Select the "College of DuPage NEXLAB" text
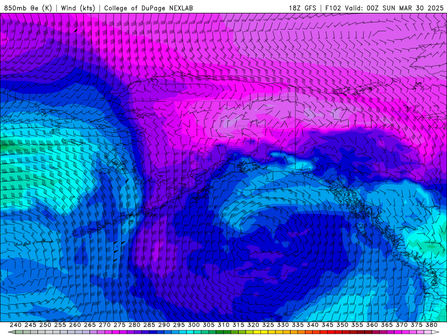Viewport: 447px width, 335px height. pyautogui.click(x=149, y=8)
